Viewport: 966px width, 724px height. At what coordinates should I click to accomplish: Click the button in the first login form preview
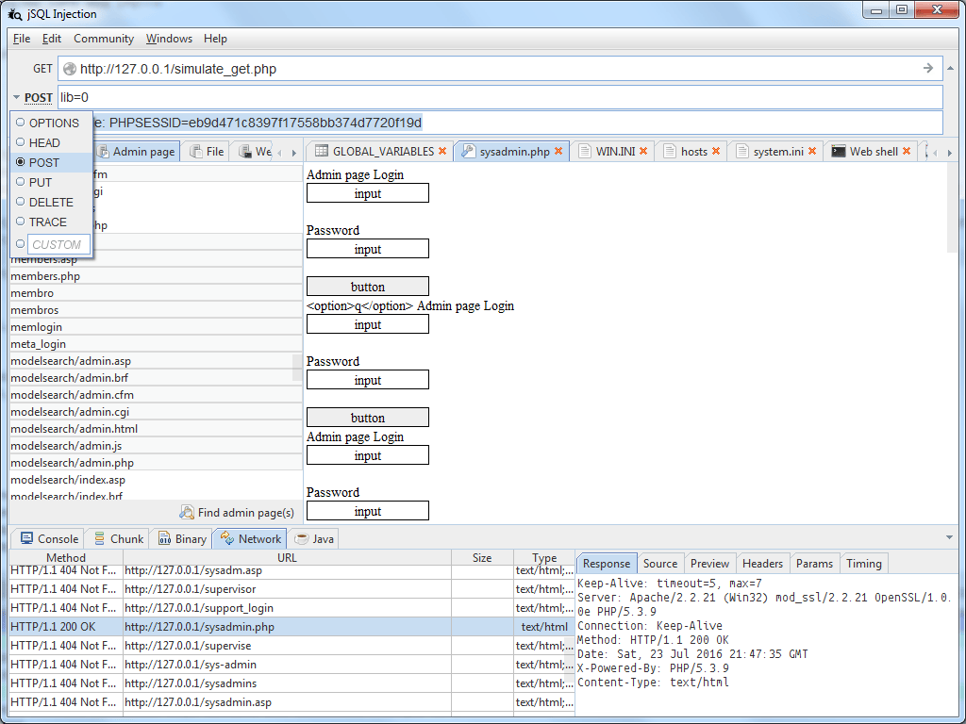point(367,286)
